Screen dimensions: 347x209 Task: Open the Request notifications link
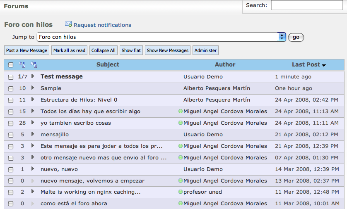[102, 25]
